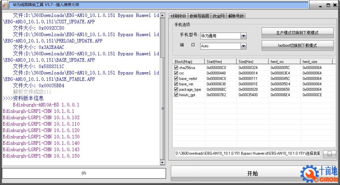Toggle the base_verlist checkbox
Viewport: 340px width, 185px height.
[176, 79]
